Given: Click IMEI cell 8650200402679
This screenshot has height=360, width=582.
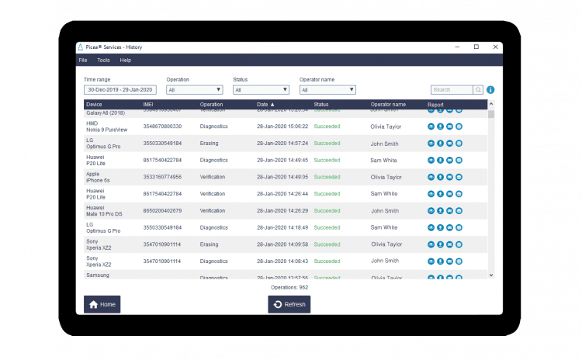Looking at the screenshot, I should click(x=162, y=211).
